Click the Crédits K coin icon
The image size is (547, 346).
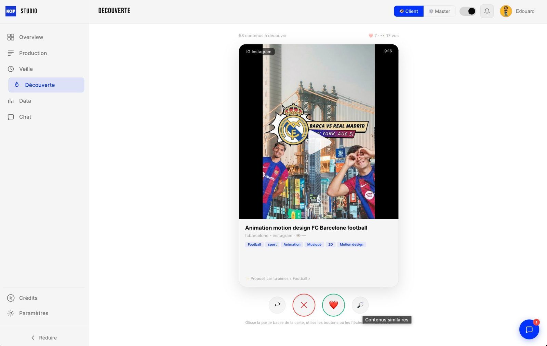click(x=11, y=298)
